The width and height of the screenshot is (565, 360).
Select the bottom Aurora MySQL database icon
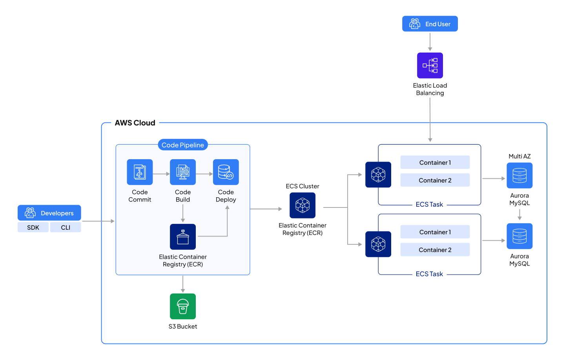tap(519, 236)
